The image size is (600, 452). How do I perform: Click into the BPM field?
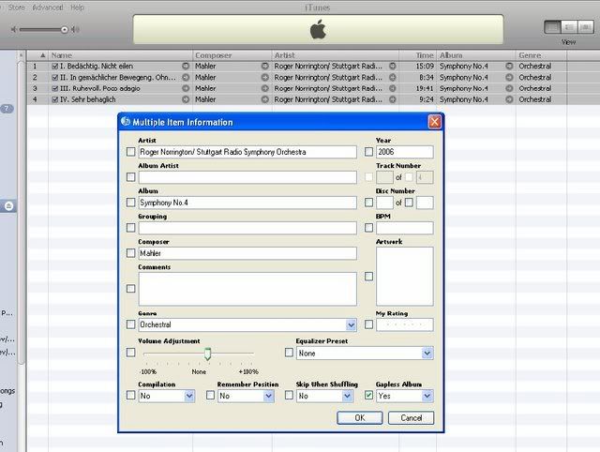pos(405,228)
